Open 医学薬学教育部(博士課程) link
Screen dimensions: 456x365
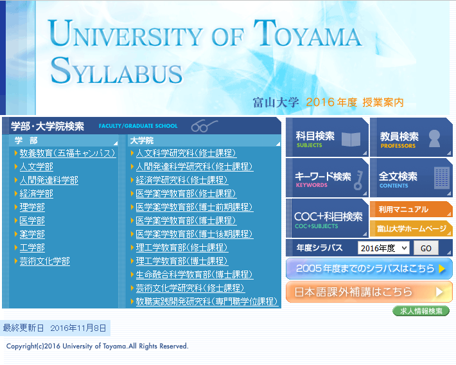coord(186,220)
